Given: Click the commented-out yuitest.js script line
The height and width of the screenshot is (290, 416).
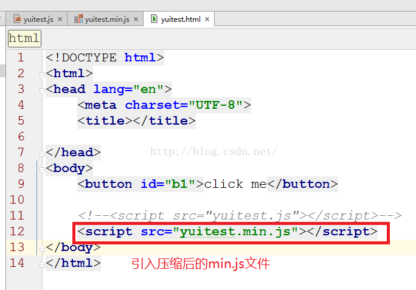Looking at the screenshot, I should coord(240,215).
